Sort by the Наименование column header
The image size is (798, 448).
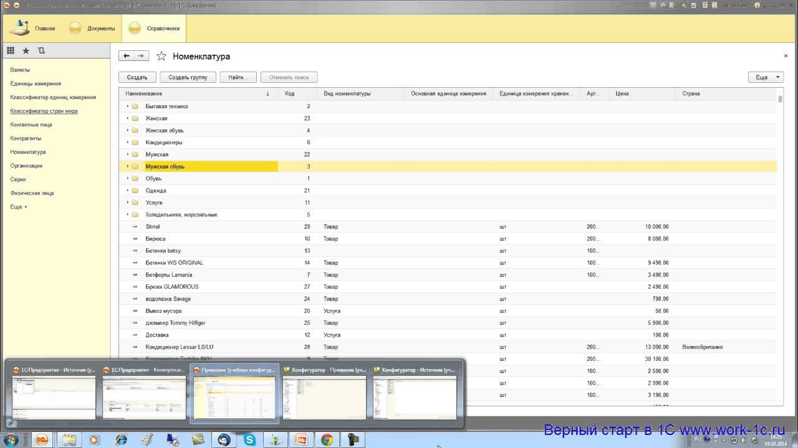(198, 94)
